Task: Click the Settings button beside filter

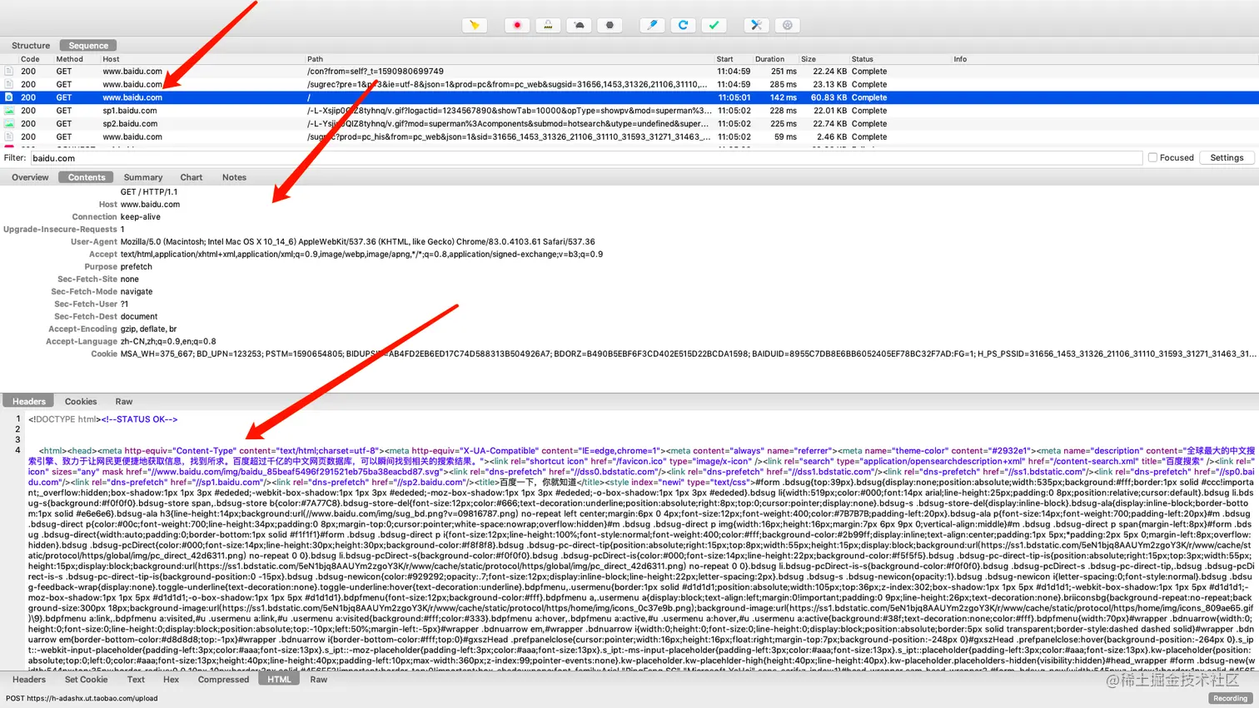Action: coord(1227,157)
